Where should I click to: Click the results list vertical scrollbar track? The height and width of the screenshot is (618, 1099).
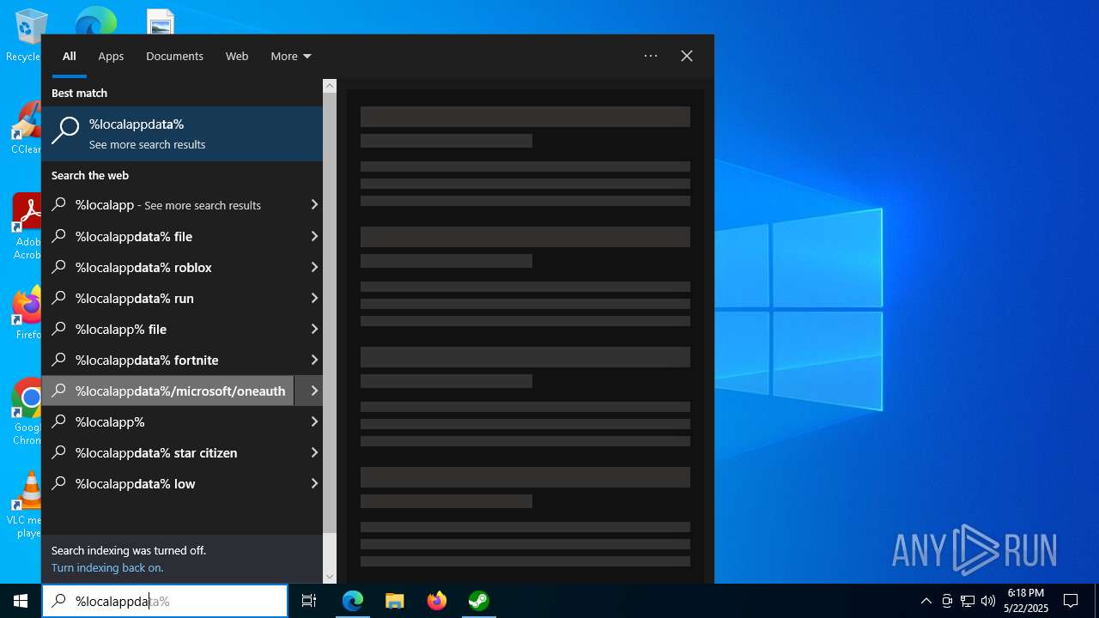point(330,331)
